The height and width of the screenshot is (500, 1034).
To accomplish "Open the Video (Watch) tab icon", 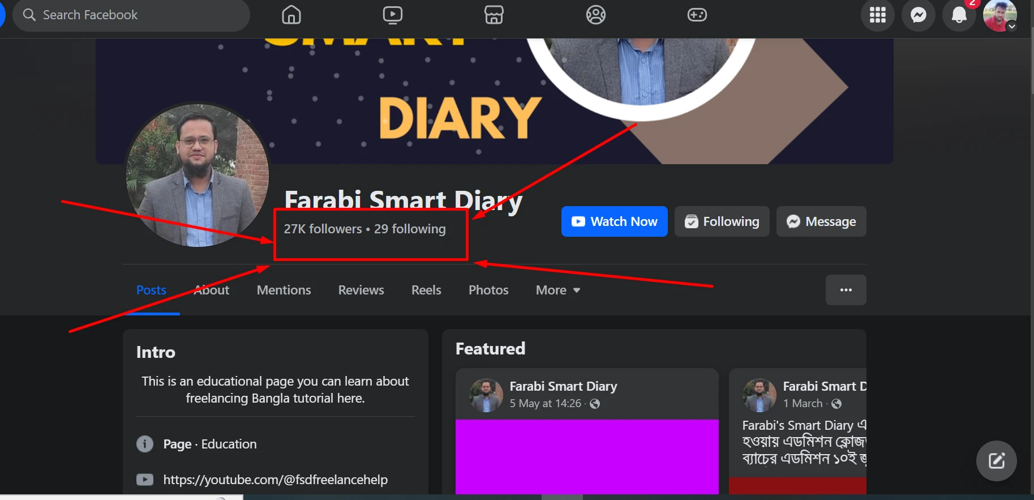I will pyautogui.click(x=393, y=15).
